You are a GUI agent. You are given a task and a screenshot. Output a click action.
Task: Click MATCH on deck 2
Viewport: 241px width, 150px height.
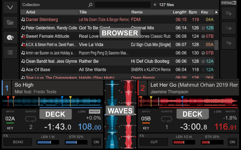pyautogui.click(x=146, y=111)
